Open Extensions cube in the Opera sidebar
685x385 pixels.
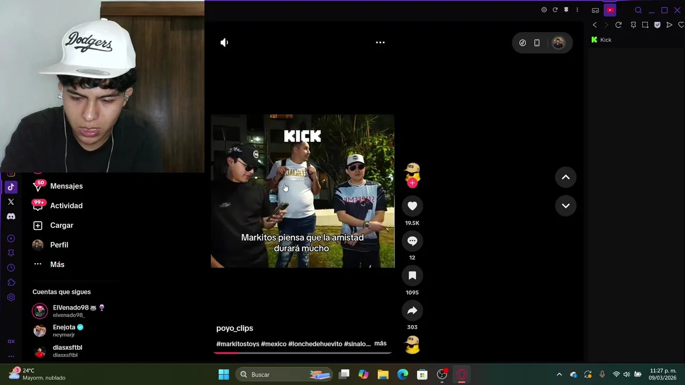click(x=11, y=282)
